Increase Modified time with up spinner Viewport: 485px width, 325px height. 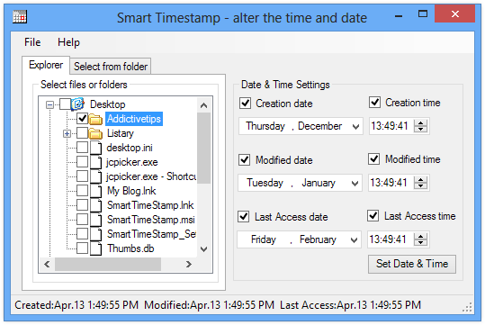(420, 179)
